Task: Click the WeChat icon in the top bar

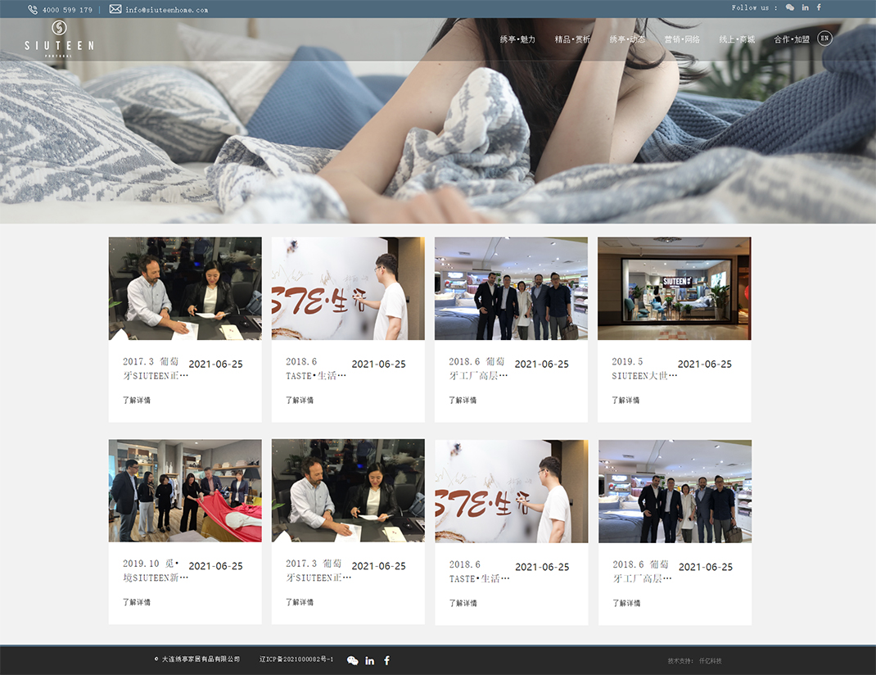Action: (789, 7)
